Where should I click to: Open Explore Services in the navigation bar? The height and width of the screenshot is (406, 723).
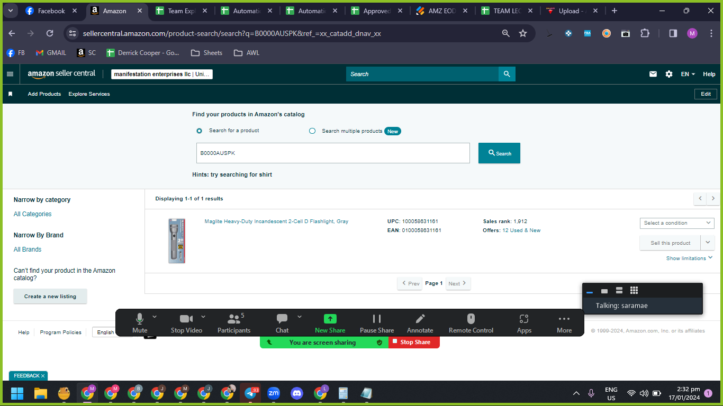pyautogui.click(x=89, y=94)
